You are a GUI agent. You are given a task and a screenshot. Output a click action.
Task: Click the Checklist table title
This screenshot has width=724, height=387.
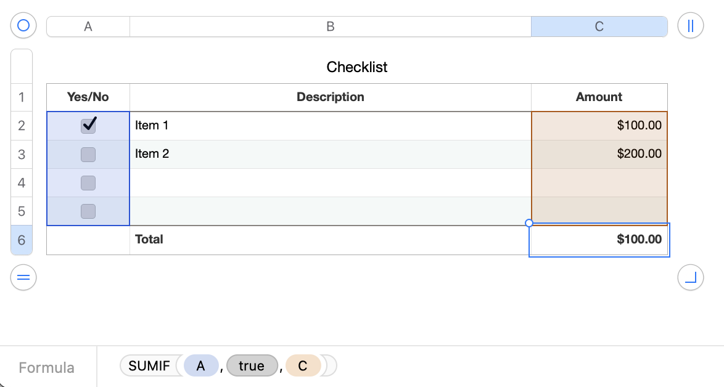(356, 67)
